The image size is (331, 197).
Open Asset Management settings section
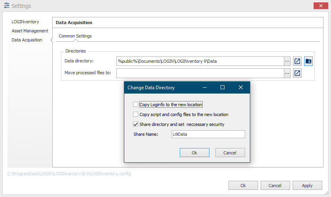[x=30, y=31]
